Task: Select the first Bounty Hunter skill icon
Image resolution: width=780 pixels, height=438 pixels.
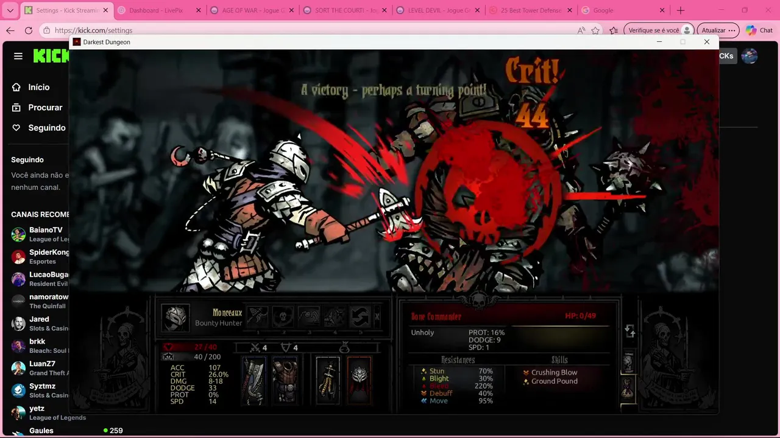Action: [257, 316]
